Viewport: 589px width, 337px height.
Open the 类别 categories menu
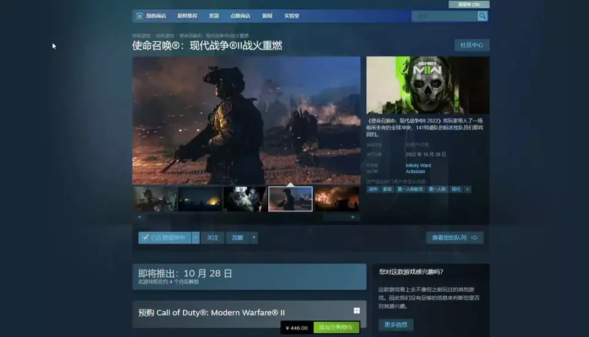pos(214,16)
